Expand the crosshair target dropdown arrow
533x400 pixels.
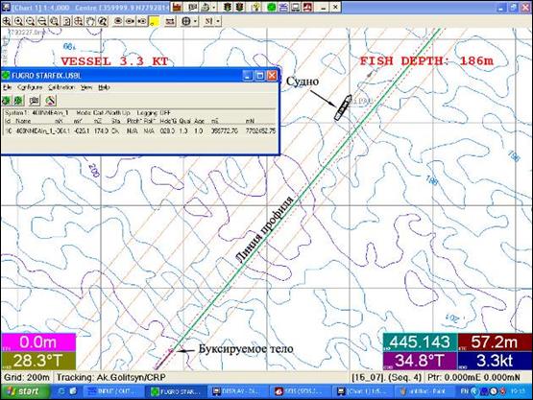[x=195, y=21]
